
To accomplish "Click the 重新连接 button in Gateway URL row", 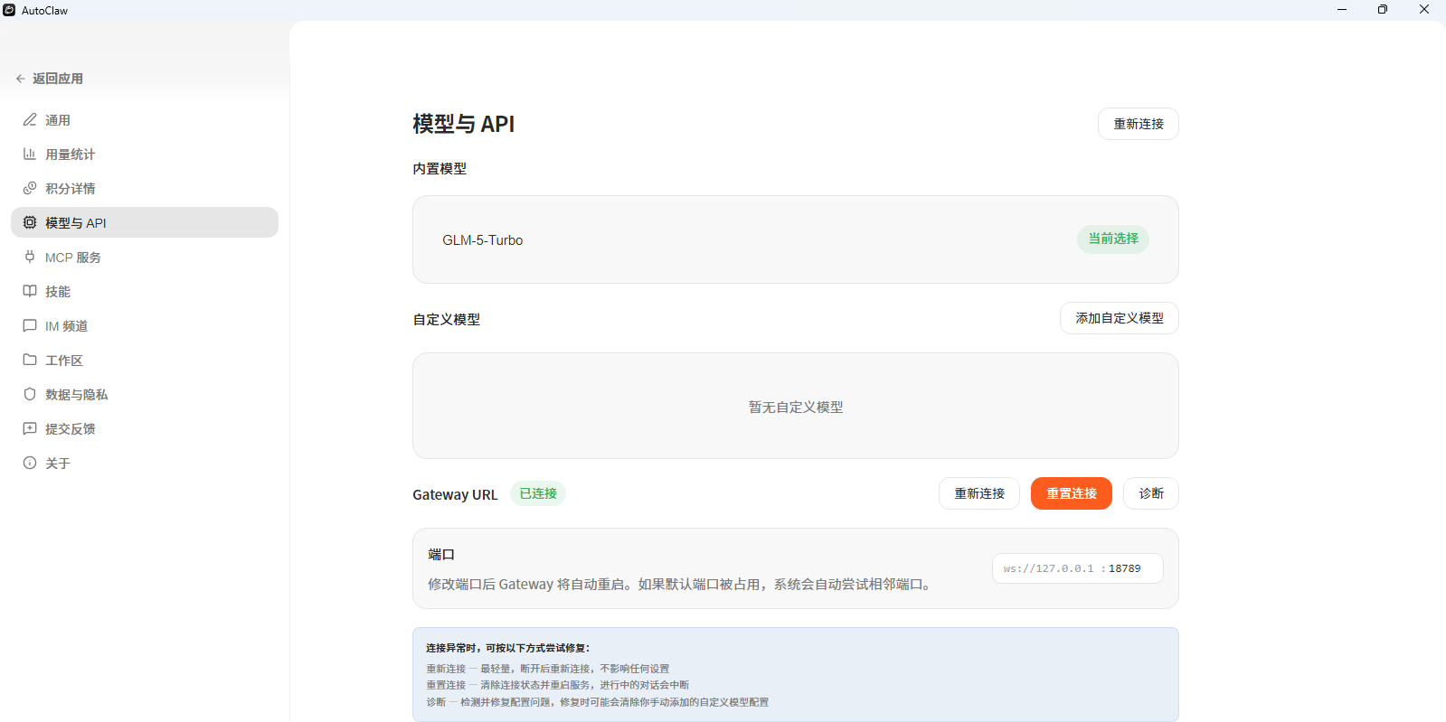I will pyautogui.click(x=978, y=493).
